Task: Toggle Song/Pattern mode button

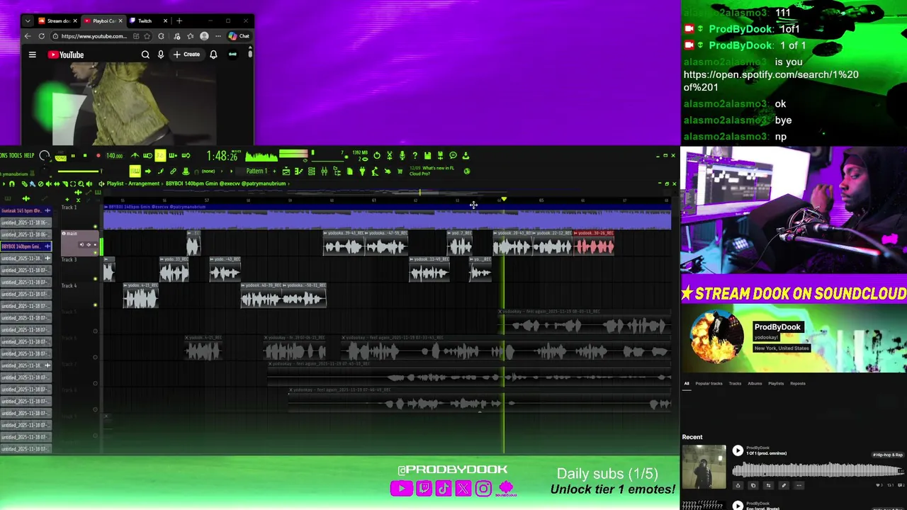Action: (61, 157)
